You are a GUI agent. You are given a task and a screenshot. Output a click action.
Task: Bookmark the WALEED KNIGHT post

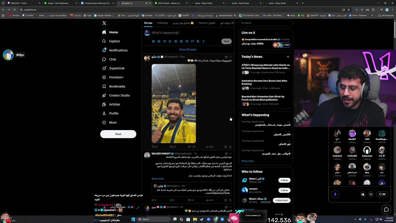click(x=226, y=200)
